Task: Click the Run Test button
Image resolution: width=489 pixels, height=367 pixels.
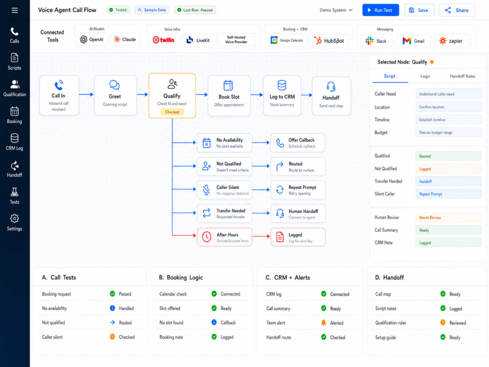Action: [x=380, y=10]
